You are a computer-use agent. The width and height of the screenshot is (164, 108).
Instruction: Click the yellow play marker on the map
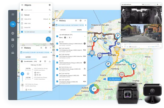point(117,49)
